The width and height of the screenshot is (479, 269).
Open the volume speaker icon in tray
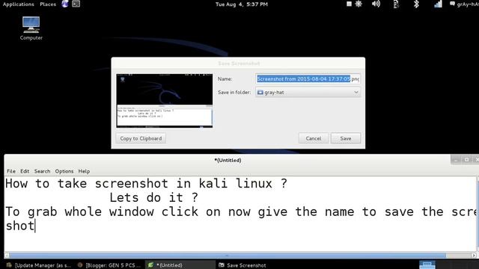pyautogui.click(x=376, y=4)
